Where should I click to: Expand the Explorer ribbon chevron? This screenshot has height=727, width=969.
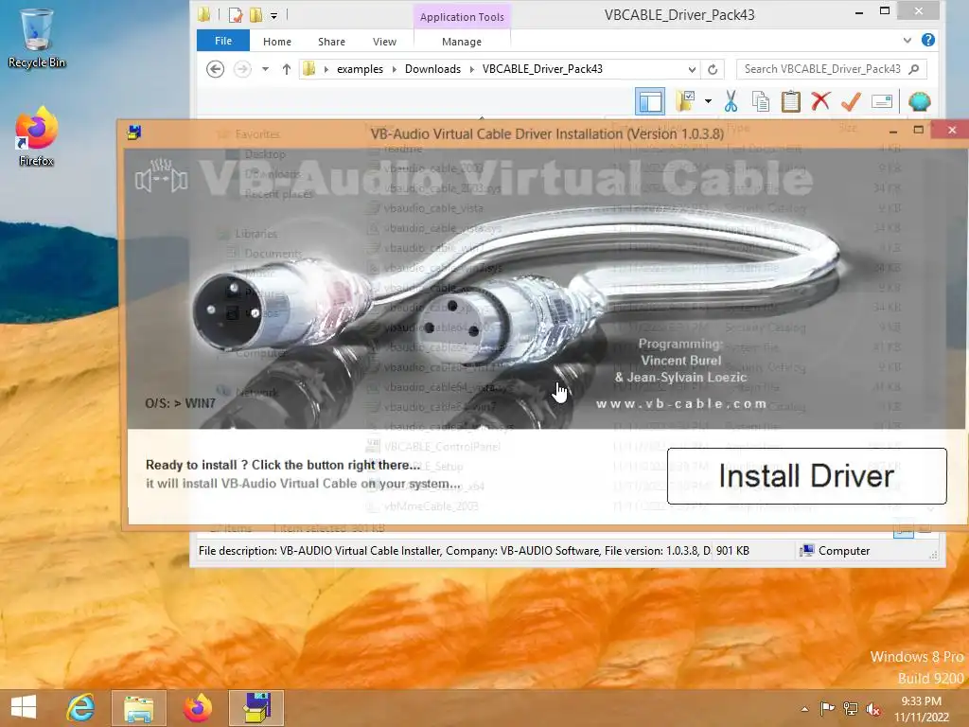907,40
